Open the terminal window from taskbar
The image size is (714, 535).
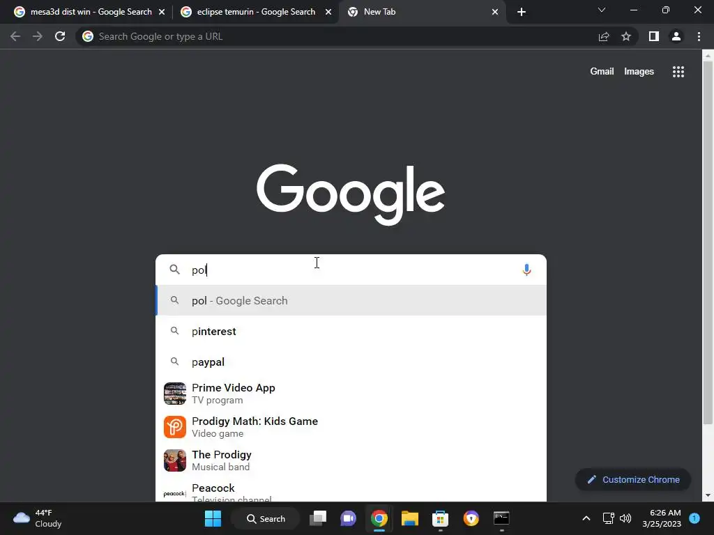point(501,518)
